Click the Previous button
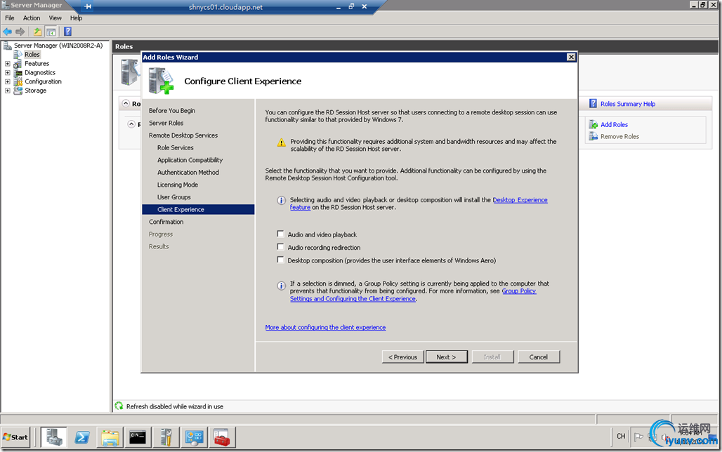This screenshot has height=452, width=722. pyautogui.click(x=403, y=357)
